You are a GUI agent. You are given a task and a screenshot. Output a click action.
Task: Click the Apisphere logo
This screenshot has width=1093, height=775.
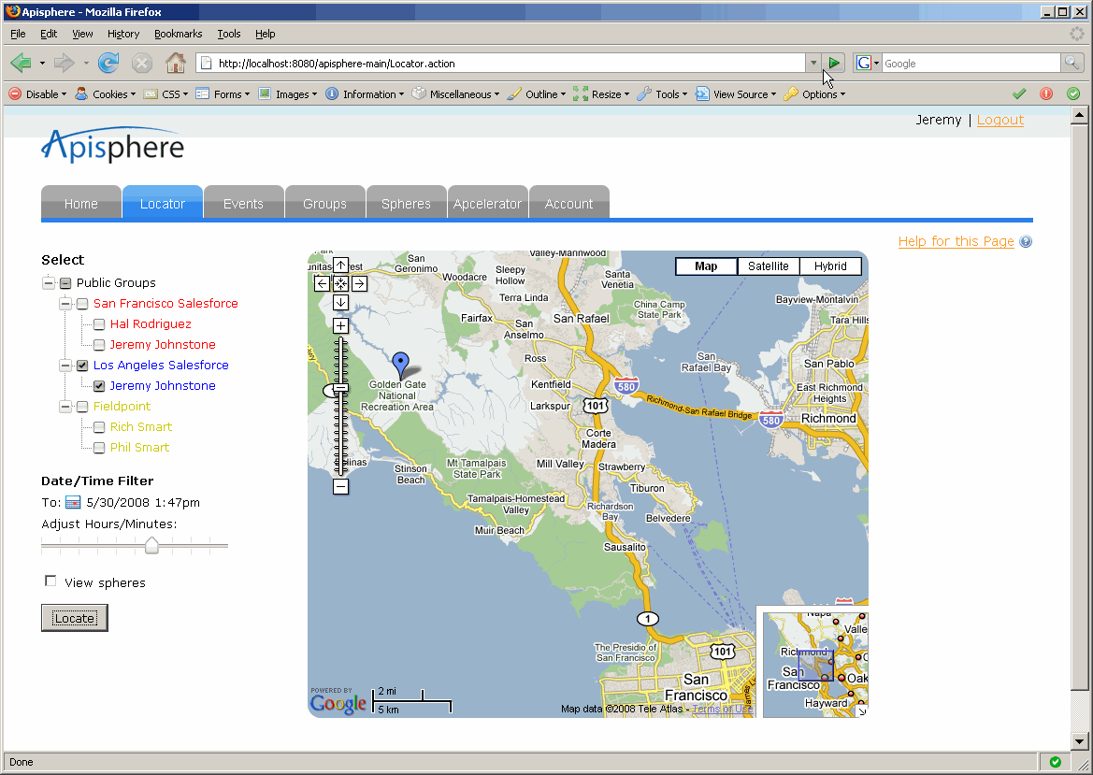[113, 145]
